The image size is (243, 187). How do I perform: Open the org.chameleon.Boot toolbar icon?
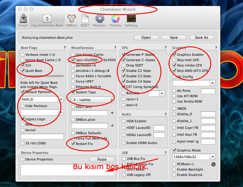47,19
